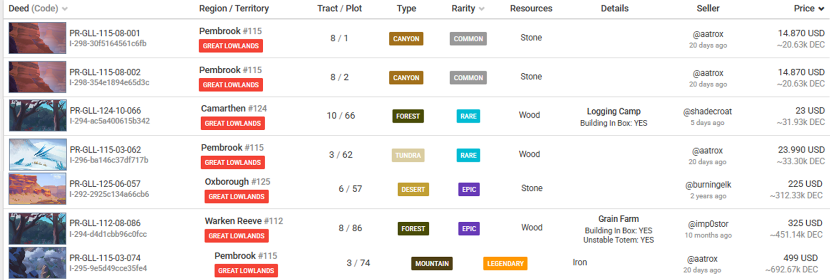Open the desert thumbnail for PR-GLL-125-06-057

coord(37,188)
